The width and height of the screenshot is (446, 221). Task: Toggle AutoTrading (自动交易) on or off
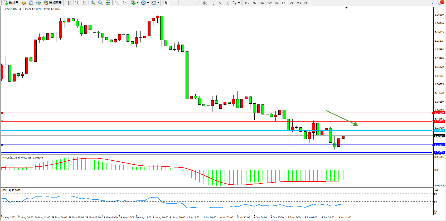point(53,3)
